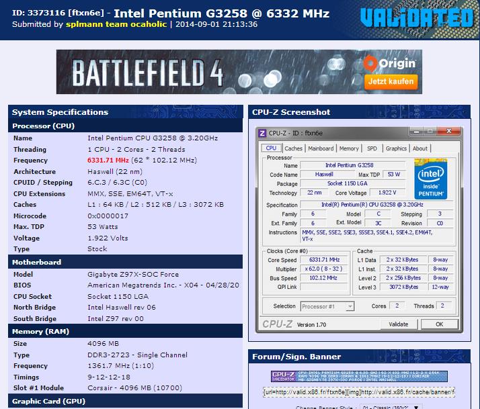Click the forum banner URL code field
The width and height of the screenshot is (480, 409).
pyautogui.click(x=359, y=392)
